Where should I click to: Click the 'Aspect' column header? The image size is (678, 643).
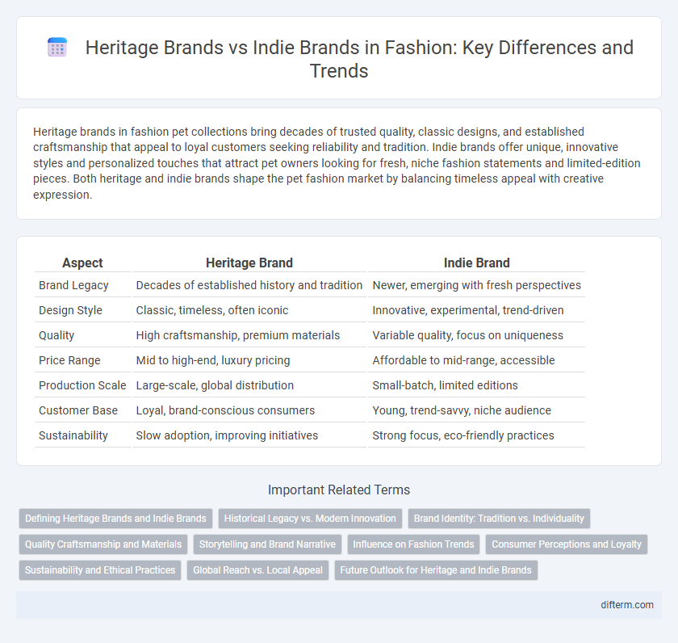(82, 263)
